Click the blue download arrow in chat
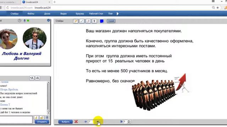 (x=47, y=117)
